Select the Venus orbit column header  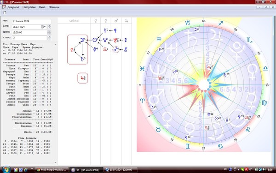[x=106, y=21]
